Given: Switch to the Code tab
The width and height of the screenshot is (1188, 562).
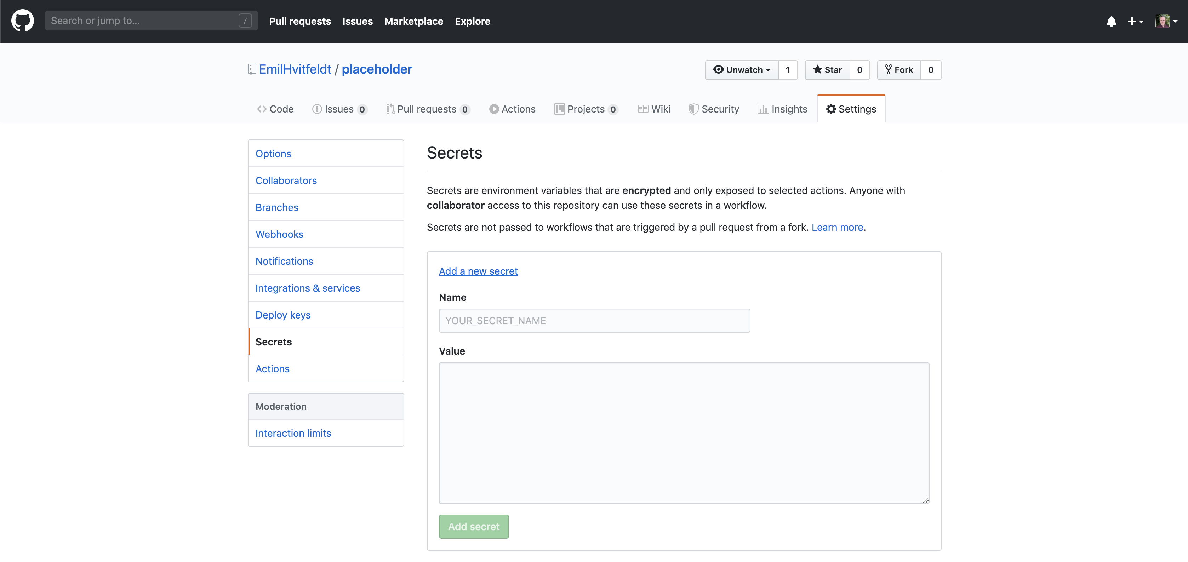Looking at the screenshot, I should point(275,109).
